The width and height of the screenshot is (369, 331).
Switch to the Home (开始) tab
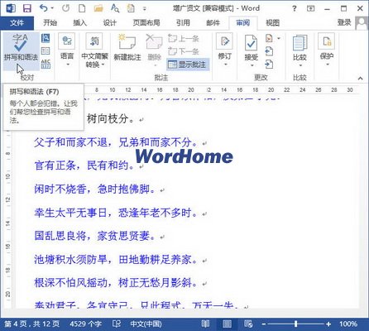(x=50, y=22)
